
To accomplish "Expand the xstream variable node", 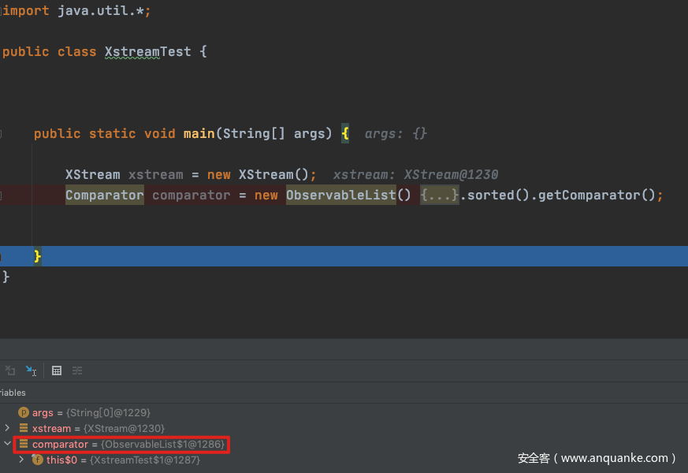I will pos(7,428).
